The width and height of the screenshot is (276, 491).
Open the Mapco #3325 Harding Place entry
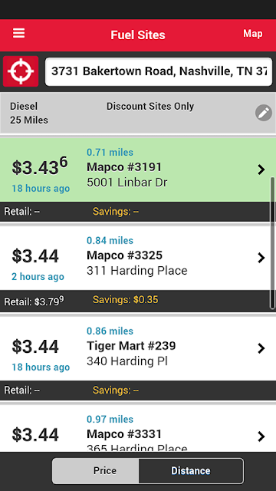click(138, 258)
